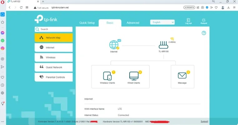Open the Message envelope icon
This screenshot has width=238, height=125.
[182, 75]
